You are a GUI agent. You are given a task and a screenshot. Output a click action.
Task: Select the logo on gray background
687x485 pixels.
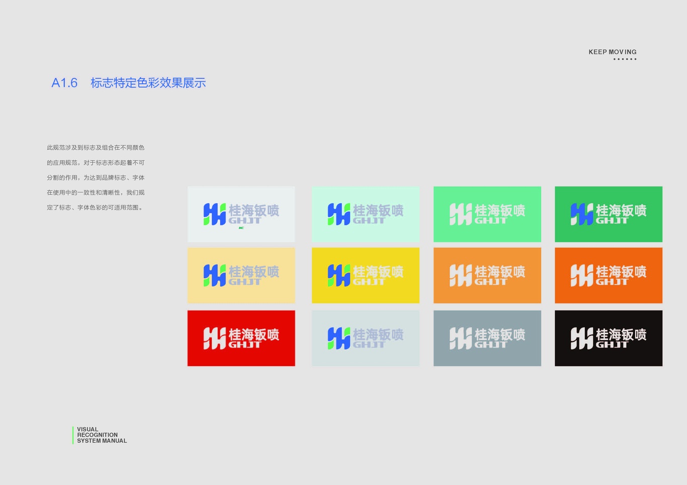pos(487,337)
